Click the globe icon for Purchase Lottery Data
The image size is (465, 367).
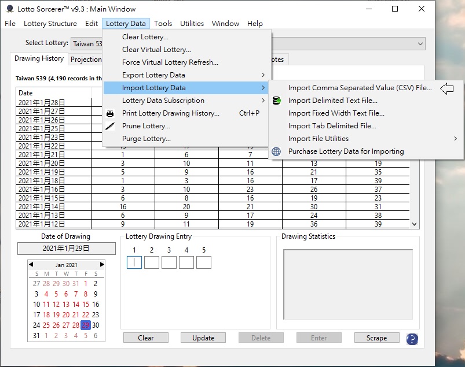click(x=276, y=151)
